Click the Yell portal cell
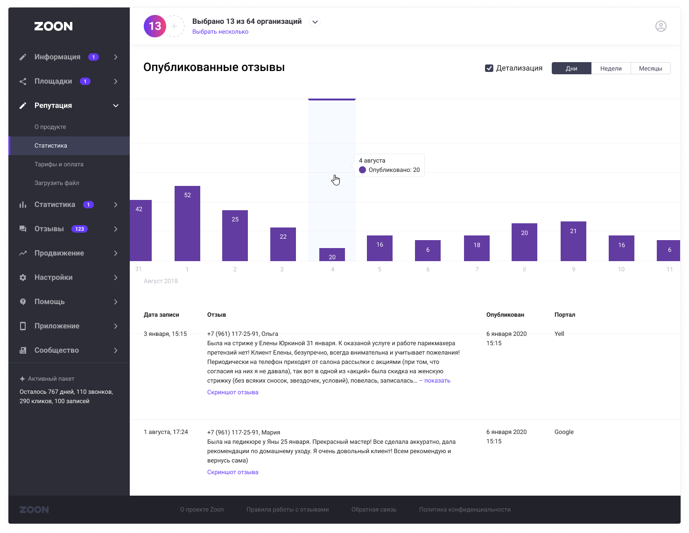Viewport: 689px width, 533px height. 559,334
